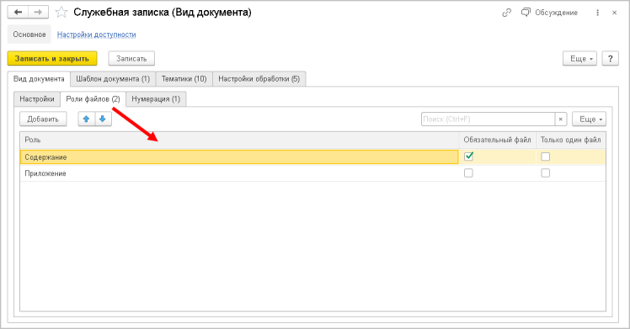Select the Приложение role row
Viewport: 630px width, 329px height.
tap(239, 173)
